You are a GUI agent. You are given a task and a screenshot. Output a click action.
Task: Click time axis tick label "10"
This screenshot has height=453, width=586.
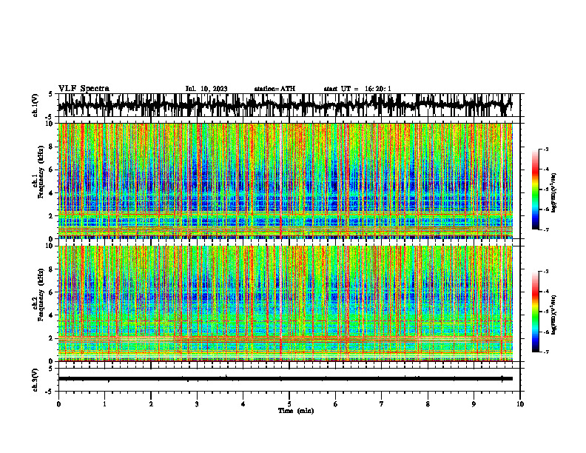[520, 404]
